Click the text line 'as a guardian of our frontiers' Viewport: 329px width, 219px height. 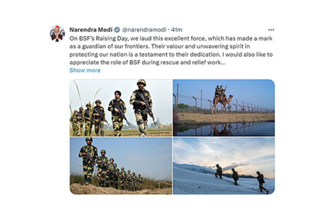160,47
